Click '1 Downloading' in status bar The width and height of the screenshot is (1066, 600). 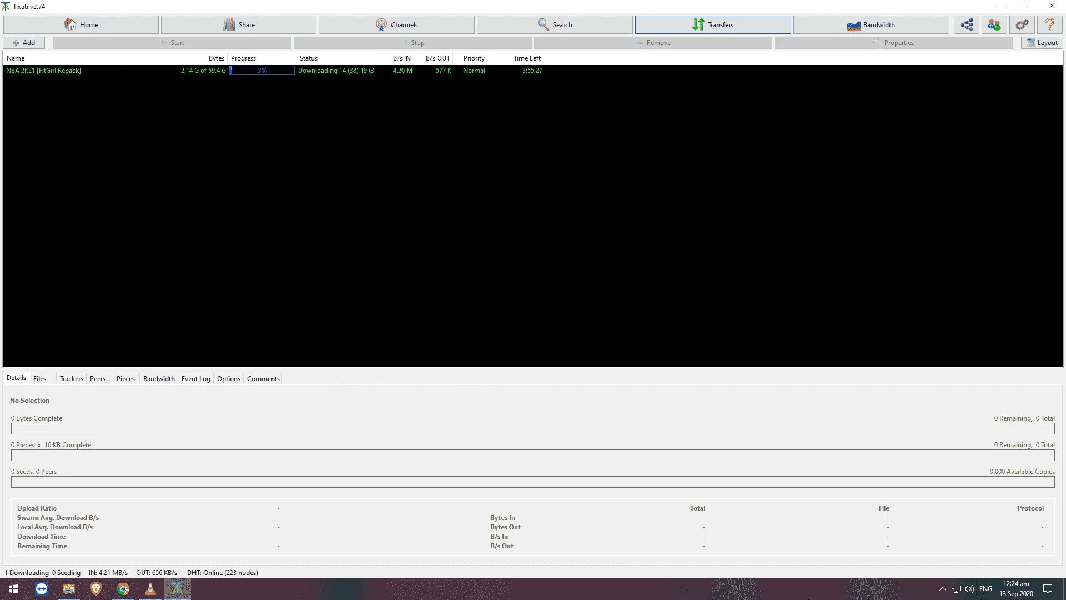(x=27, y=573)
